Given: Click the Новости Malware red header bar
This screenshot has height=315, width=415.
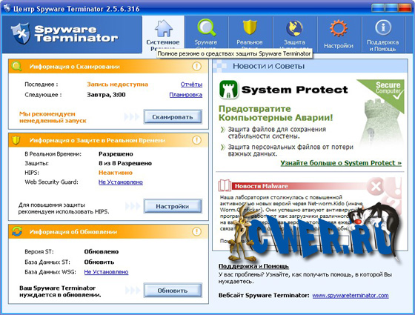Looking at the screenshot, I should 299,186.
